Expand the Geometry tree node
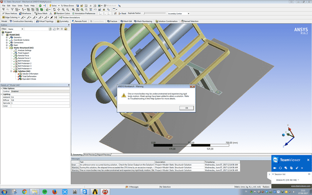The image size is (312, 195). click(x=6, y=37)
